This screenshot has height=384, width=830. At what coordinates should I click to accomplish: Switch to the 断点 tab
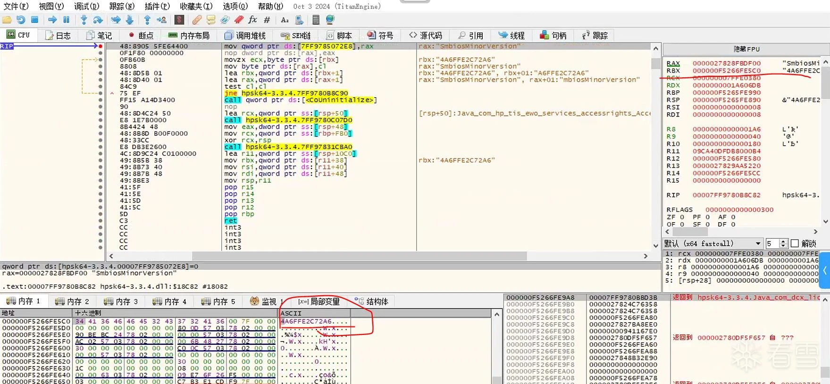pos(141,35)
